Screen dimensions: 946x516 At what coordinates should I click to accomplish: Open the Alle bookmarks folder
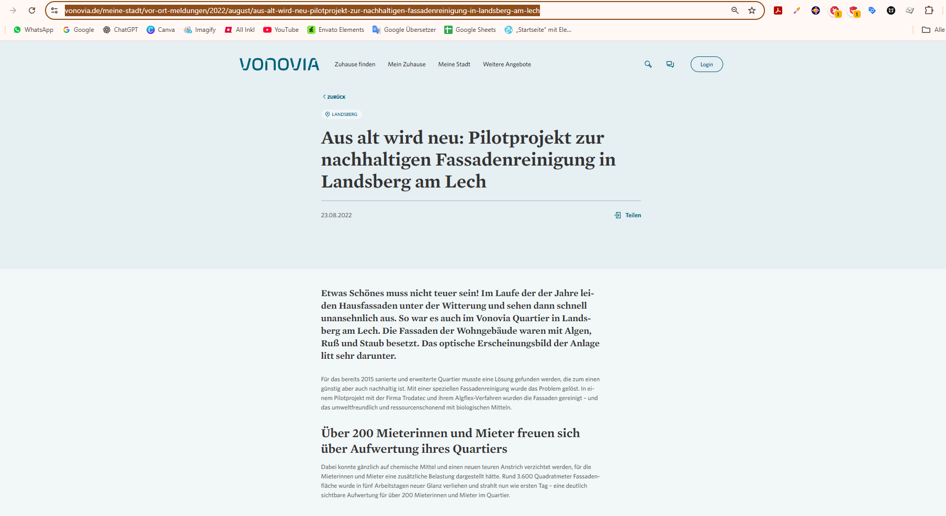[x=933, y=30]
